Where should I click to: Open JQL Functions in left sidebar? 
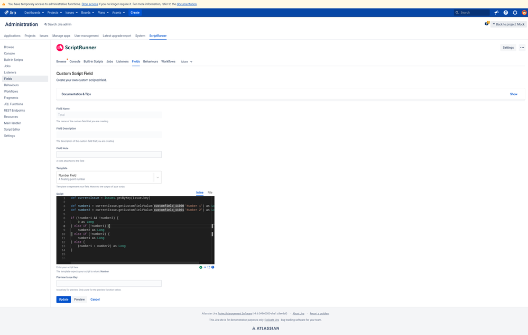[13, 104]
